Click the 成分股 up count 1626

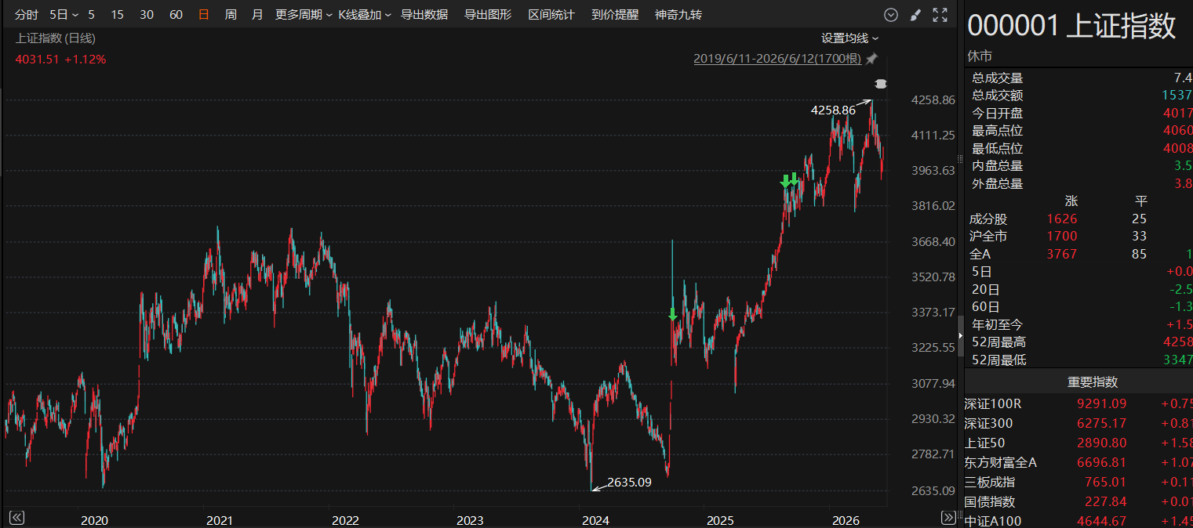pos(1062,219)
